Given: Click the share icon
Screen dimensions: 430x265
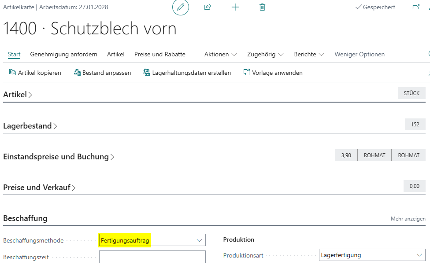Looking at the screenshot, I should [x=208, y=7].
